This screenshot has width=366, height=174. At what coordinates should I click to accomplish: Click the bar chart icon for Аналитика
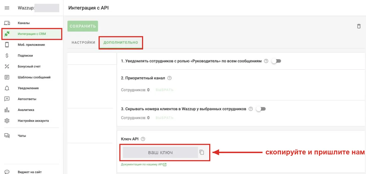pyautogui.click(x=7, y=110)
